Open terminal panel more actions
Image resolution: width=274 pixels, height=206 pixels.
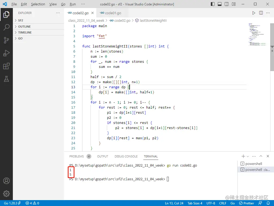click(x=254, y=156)
